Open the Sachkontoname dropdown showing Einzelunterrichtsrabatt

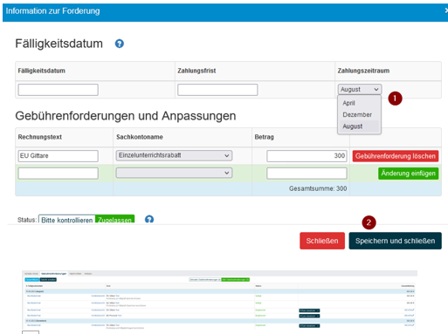[174, 155]
